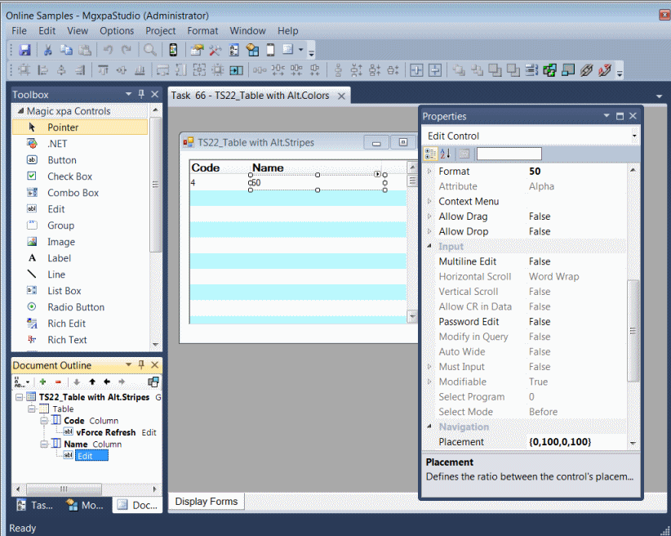This screenshot has width=671, height=536.
Task: Switch to the Display Forms tab
Action: click(207, 502)
